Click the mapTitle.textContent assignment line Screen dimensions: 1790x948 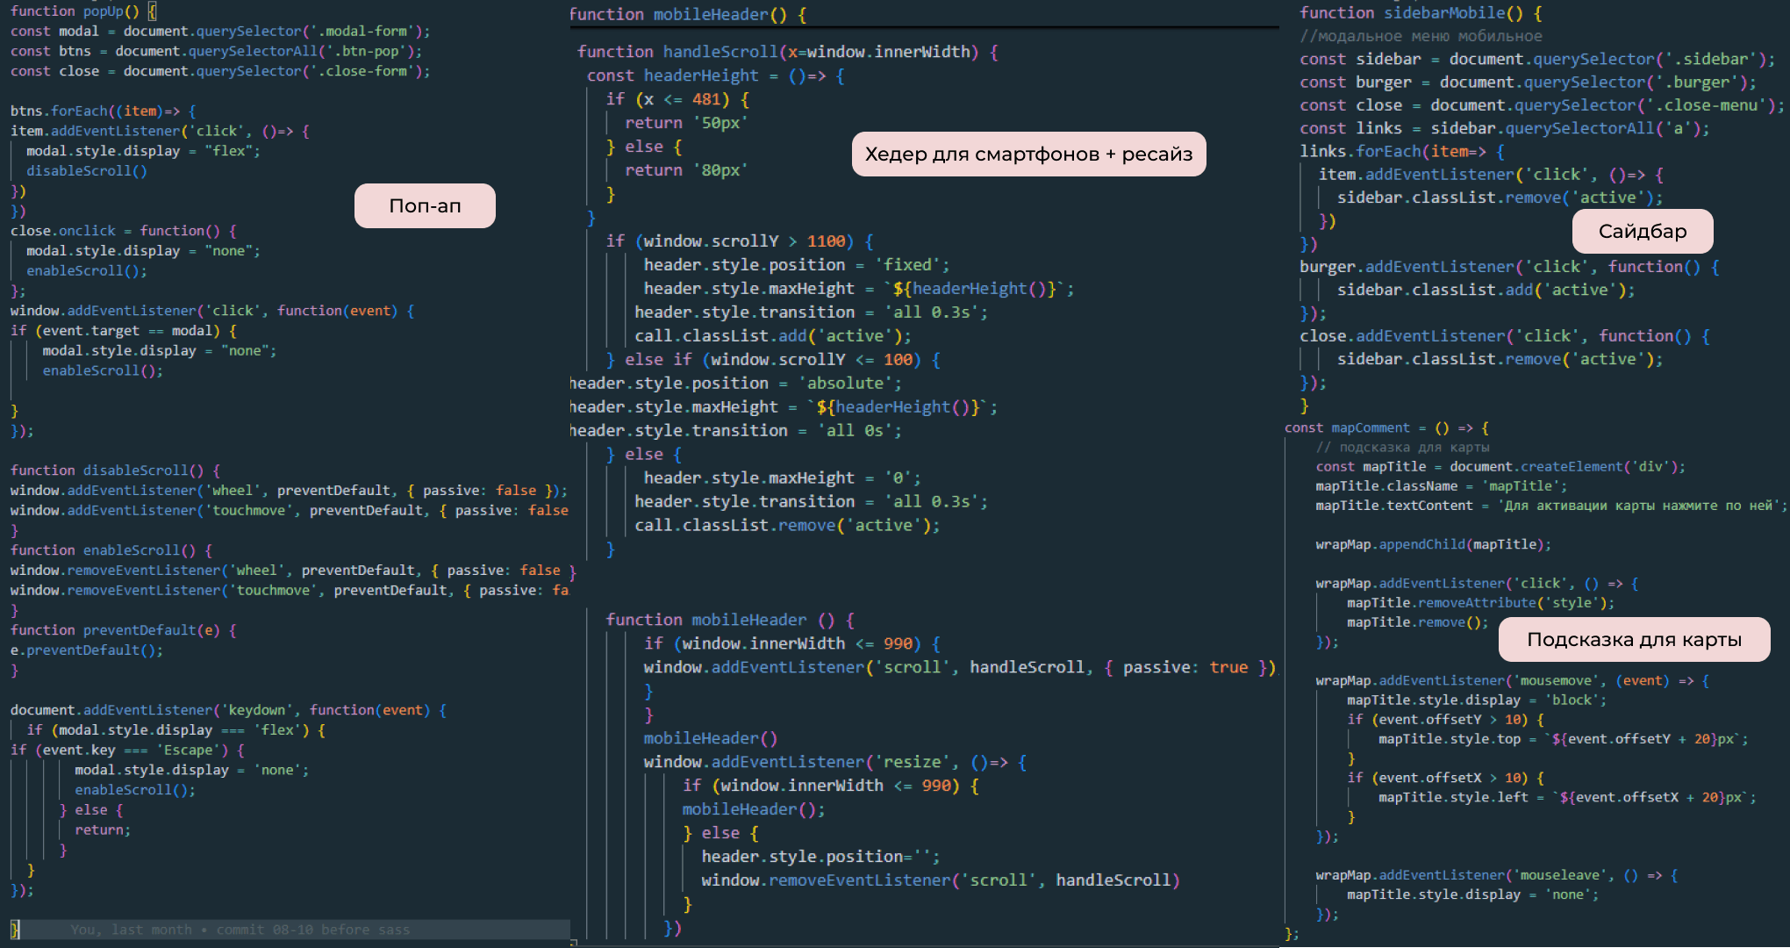pyautogui.click(x=1551, y=506)
